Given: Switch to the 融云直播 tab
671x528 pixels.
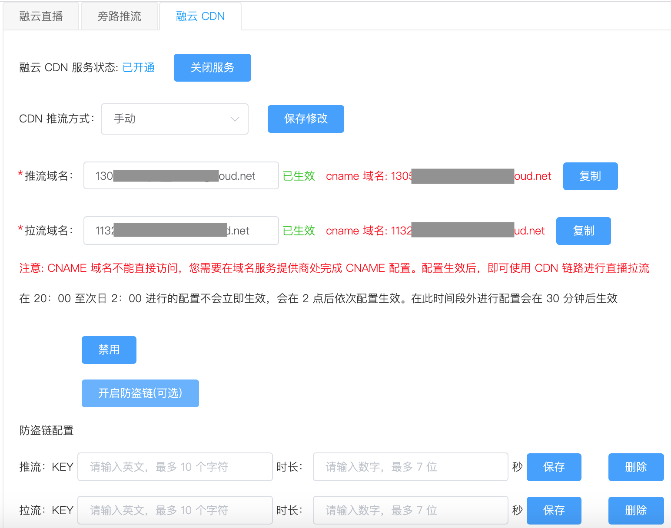Looking at the screenshot, I should coord(41,16).
